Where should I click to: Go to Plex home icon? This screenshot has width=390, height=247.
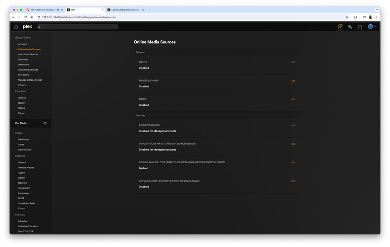[16, 27]
